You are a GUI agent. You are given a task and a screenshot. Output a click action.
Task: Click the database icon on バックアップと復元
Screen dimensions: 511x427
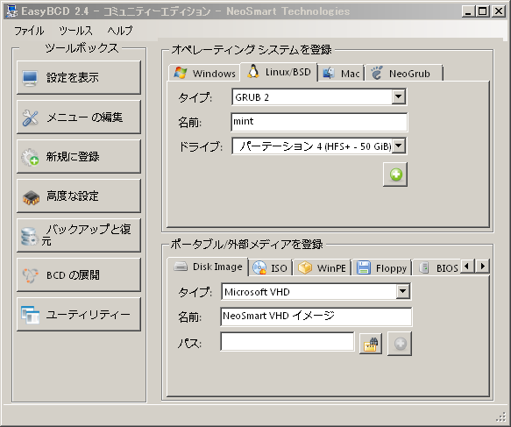click(x=29, y=237)
